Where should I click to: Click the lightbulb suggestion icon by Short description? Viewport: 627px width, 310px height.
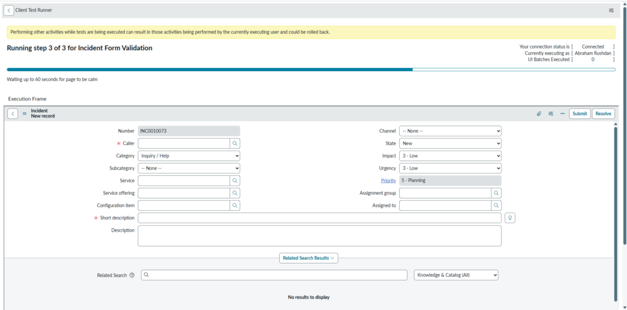pyautogui.click(x=509, y=218)
